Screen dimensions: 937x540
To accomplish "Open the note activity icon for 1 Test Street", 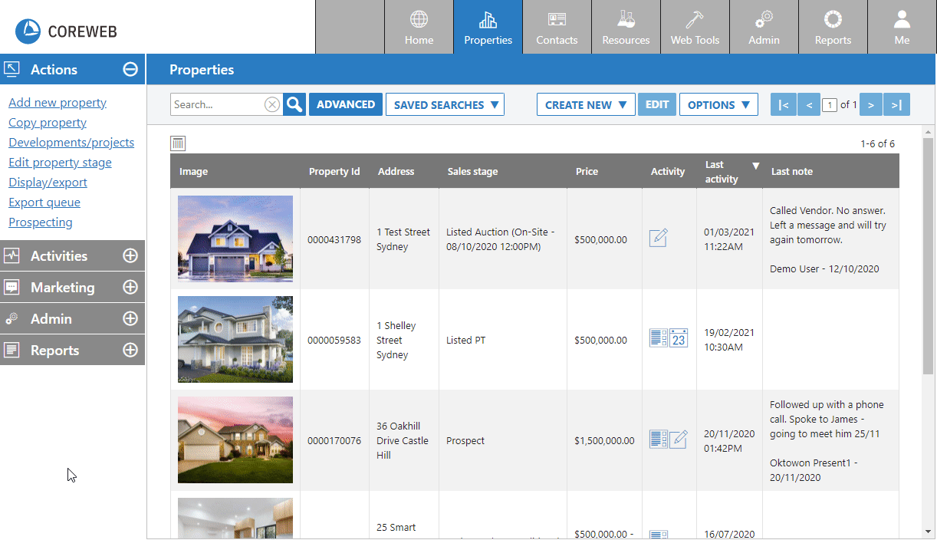I will (658, 239).
